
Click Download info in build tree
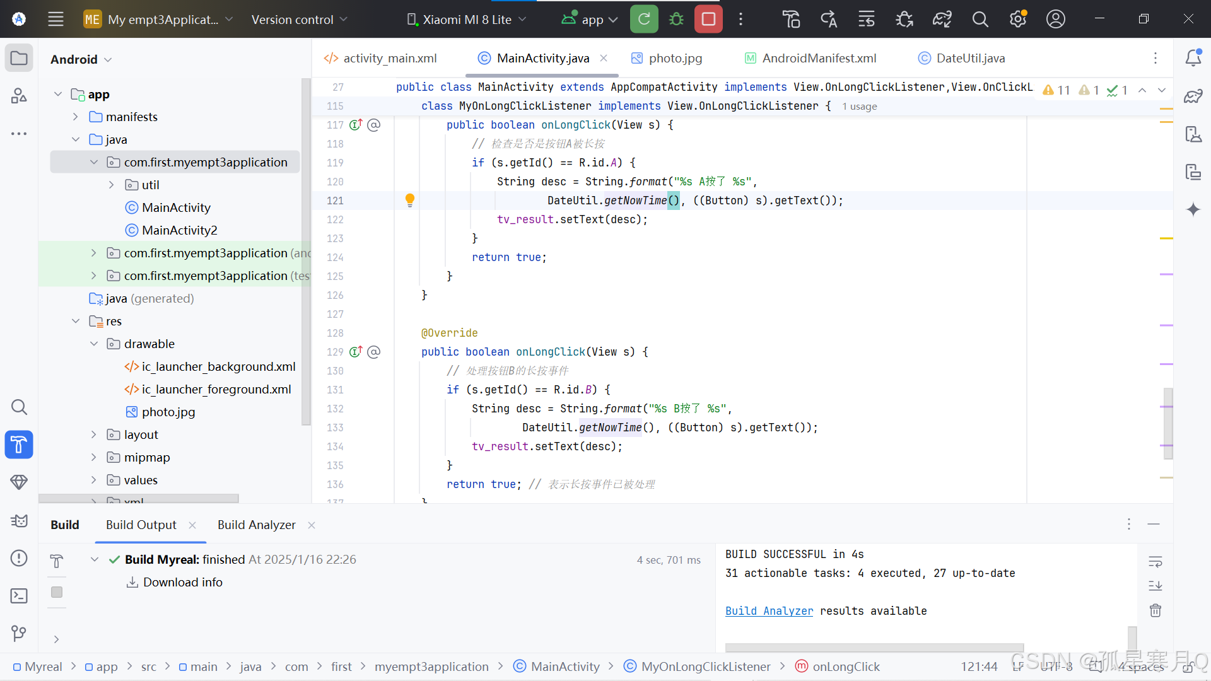pos(182,582)
